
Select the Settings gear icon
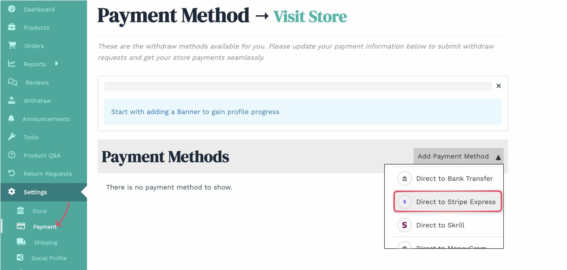click(11, 192)
